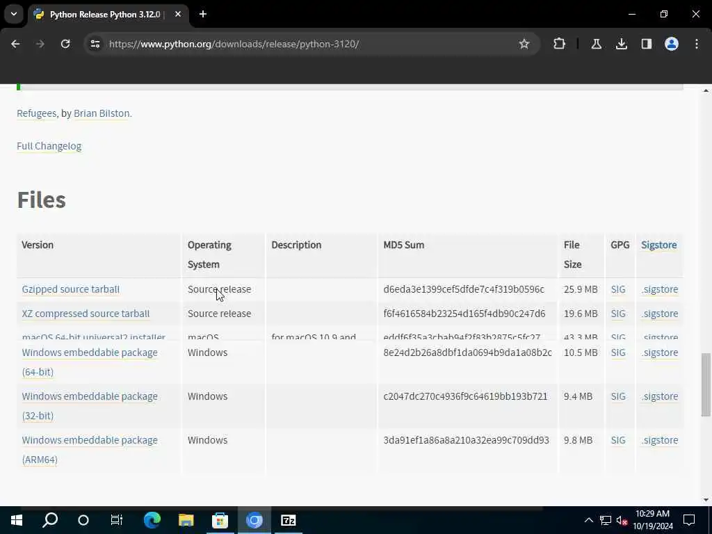712x534 pixels.
Task: Open a new browser tab
Action: pyautogui.click(x=203, y=14)
